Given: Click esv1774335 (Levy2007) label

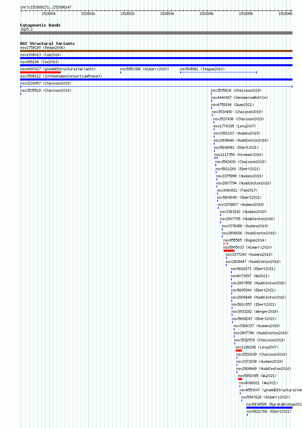Looking at the screenshot, I should point(235,126).
